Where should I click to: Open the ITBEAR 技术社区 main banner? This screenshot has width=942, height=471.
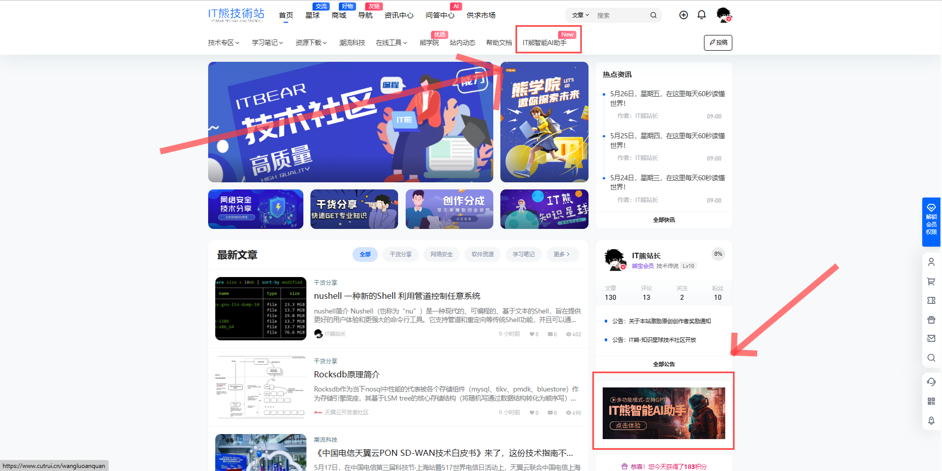click(x=350, y=122)
